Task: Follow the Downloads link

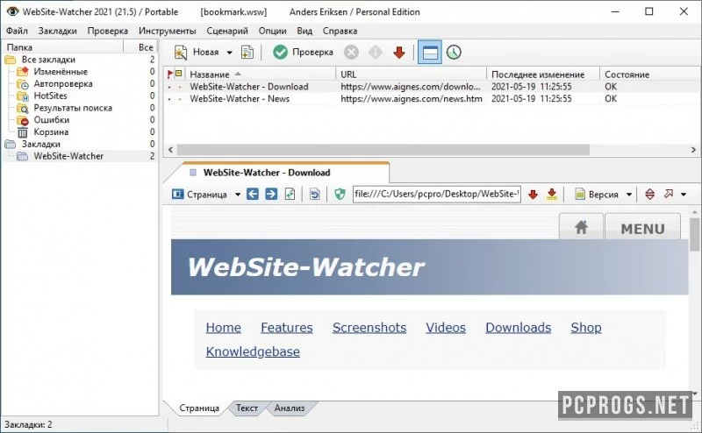Action: [518, 328]
